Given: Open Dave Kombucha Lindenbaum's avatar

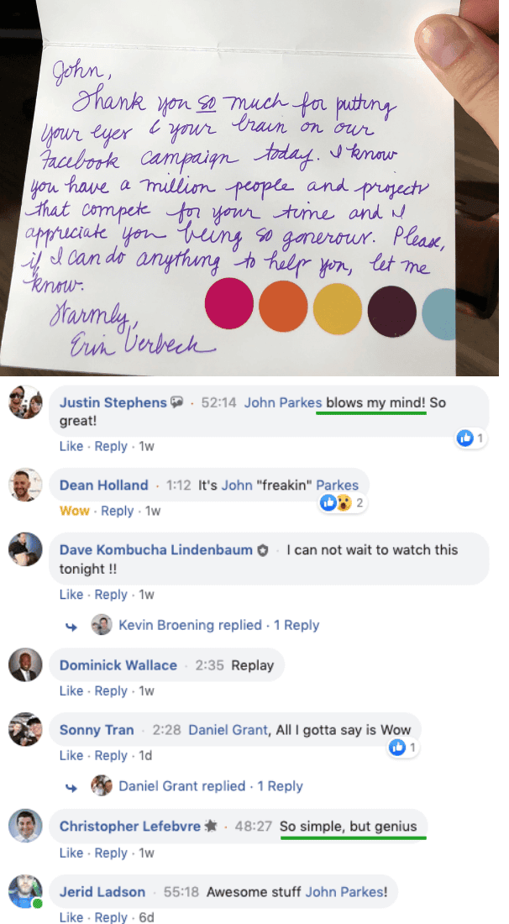Looking at the screenshot, I should (x=25, y=549).
